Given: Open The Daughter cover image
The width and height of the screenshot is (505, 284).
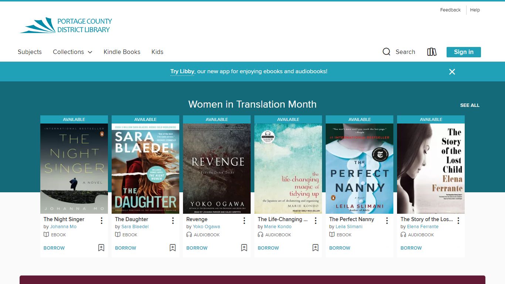Looking at the screenshot, I should click(x=145, y=169).
